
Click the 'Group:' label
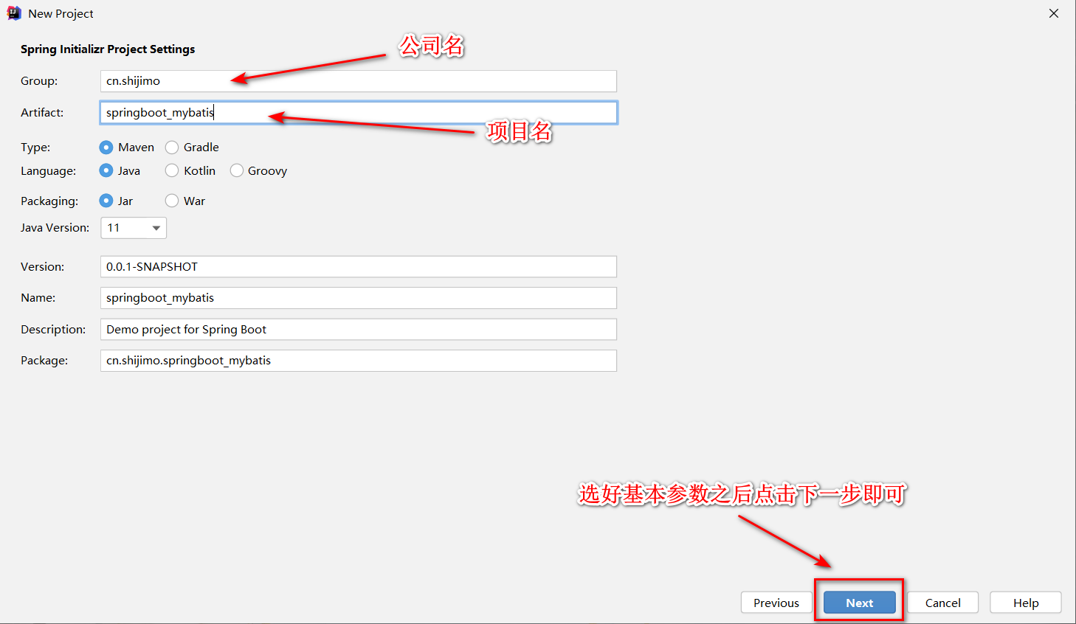[x=39, y=81]
